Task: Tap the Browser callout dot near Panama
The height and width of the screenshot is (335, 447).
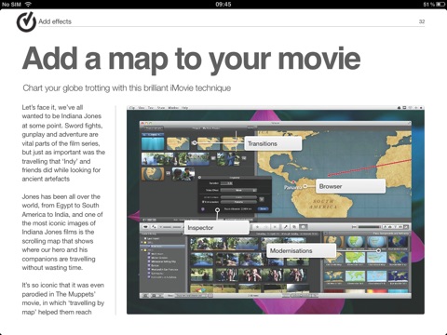Action: [x=305, y=186]
